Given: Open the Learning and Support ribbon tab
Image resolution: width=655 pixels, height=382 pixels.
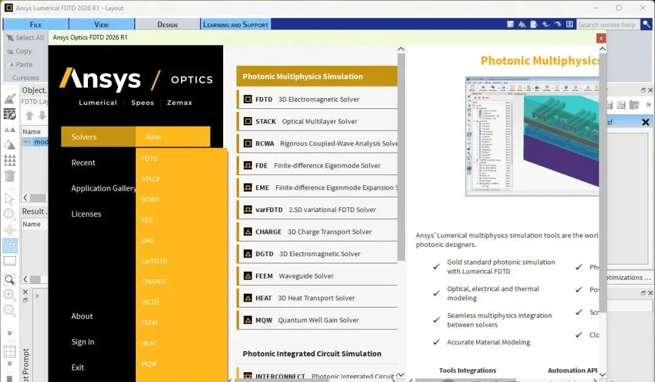Looking at the screenshot, I should coord(235,25).
